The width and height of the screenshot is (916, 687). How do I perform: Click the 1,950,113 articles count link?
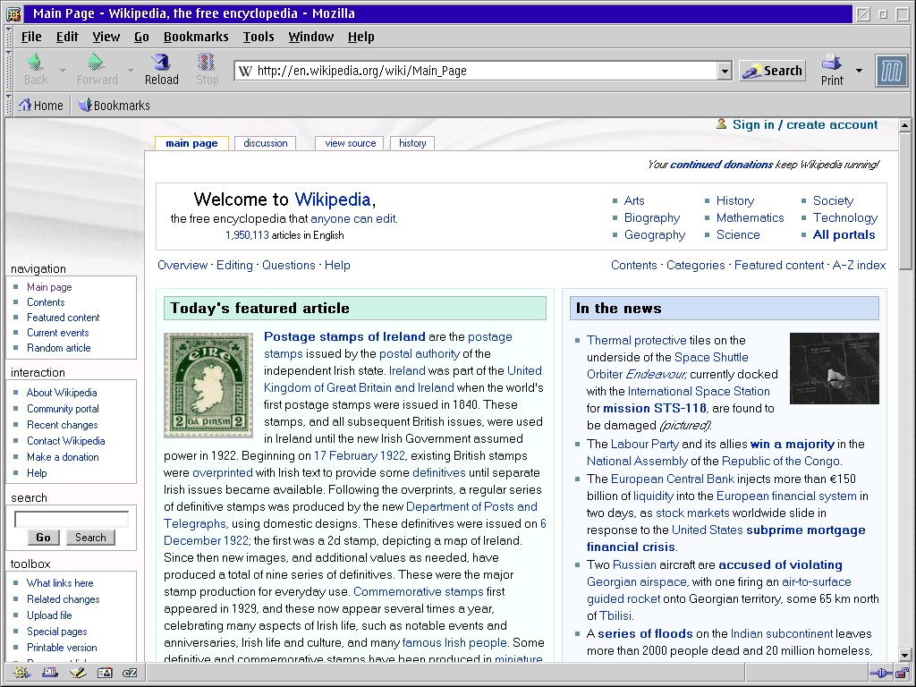point(247,235)
